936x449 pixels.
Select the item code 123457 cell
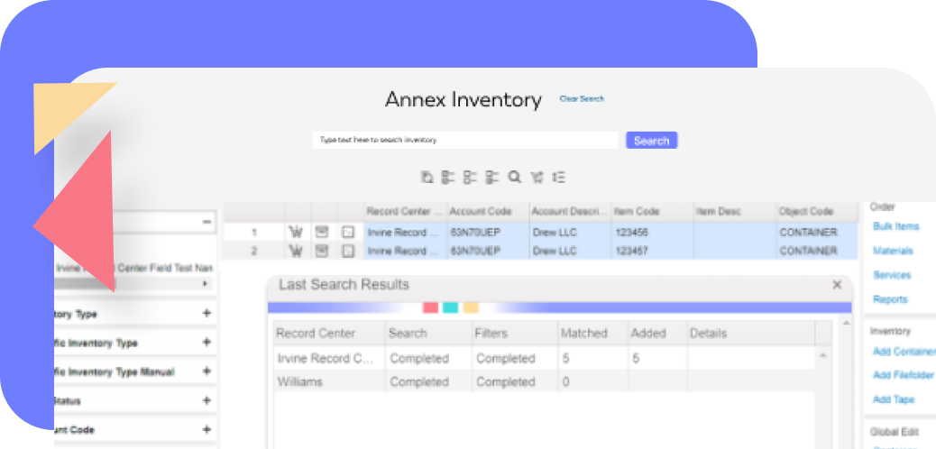coord(653,251)
